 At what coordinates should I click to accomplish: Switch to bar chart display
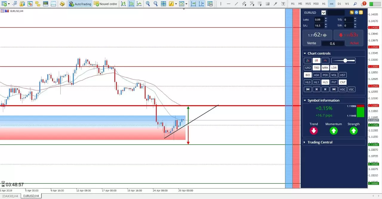[124, 4]
